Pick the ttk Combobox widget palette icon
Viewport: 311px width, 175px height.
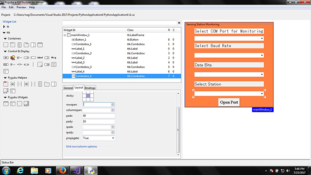coord(26,57)
